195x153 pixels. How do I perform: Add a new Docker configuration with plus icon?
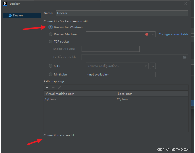6,10
